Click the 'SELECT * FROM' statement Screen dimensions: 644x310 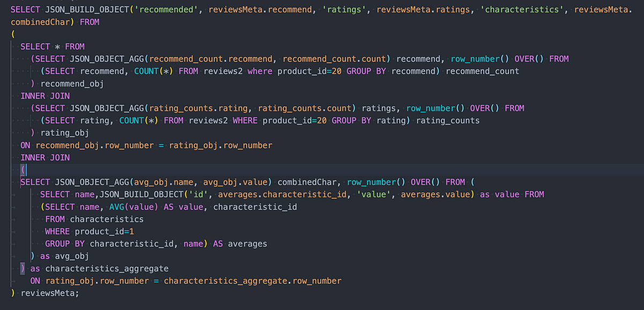pos(53,47)
